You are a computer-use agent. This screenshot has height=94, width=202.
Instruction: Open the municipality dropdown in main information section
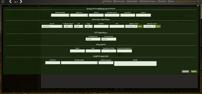(x=68, y=26)
